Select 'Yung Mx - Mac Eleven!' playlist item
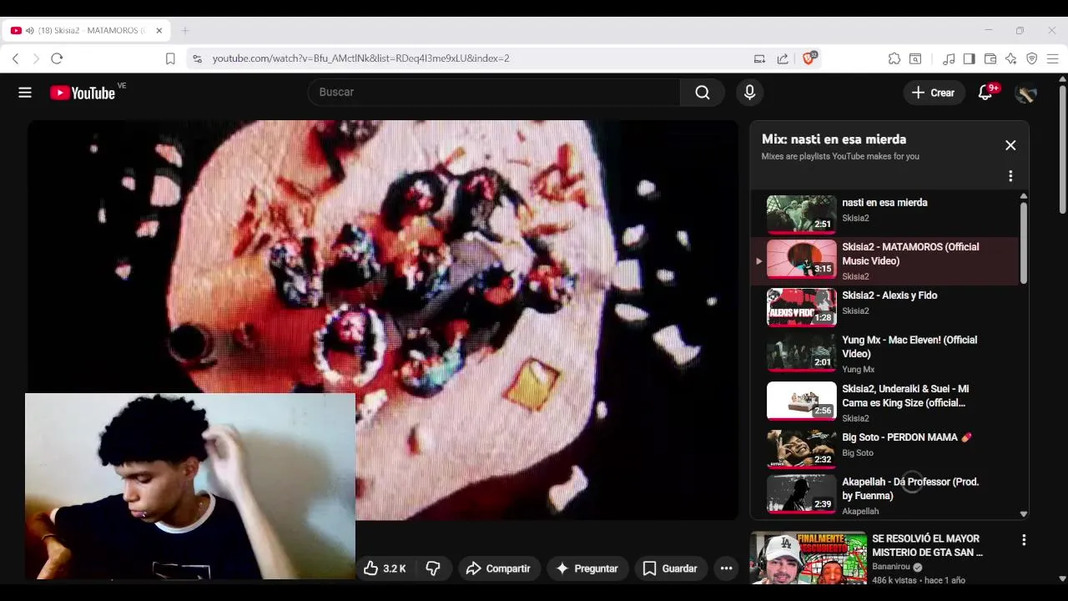 pos(884,354)
